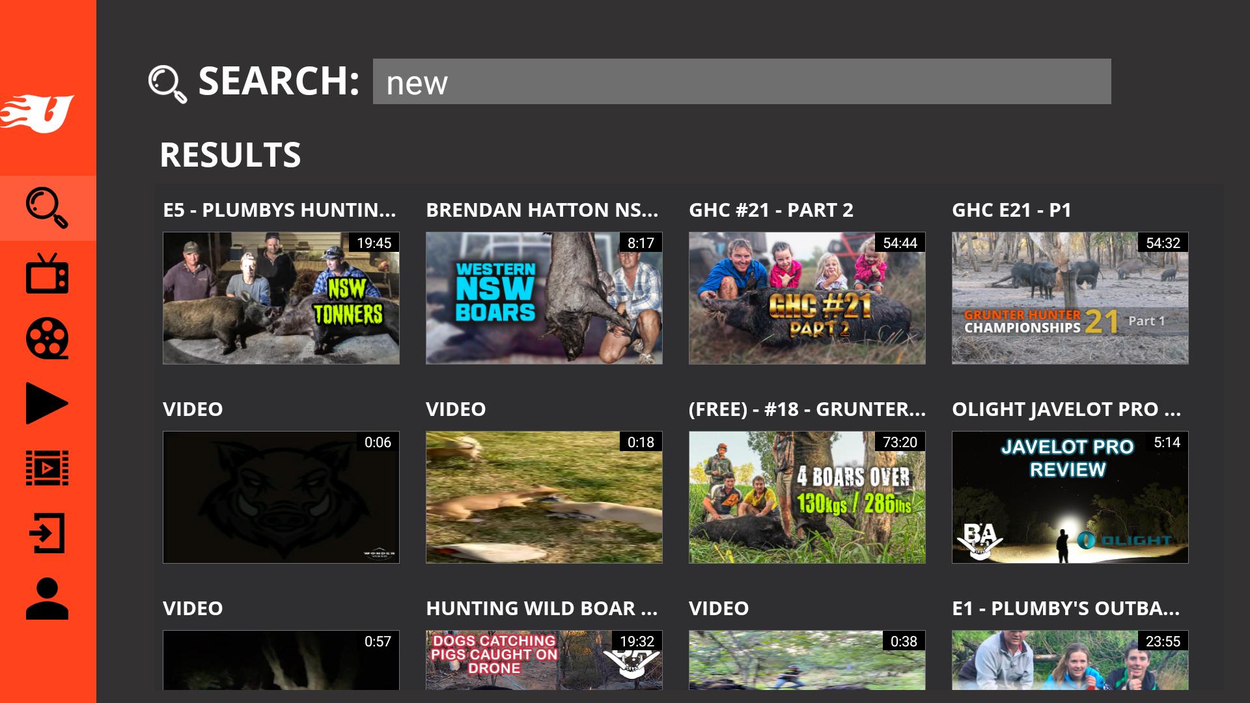Click the 54:44 duration badge

tap(900, 243)
